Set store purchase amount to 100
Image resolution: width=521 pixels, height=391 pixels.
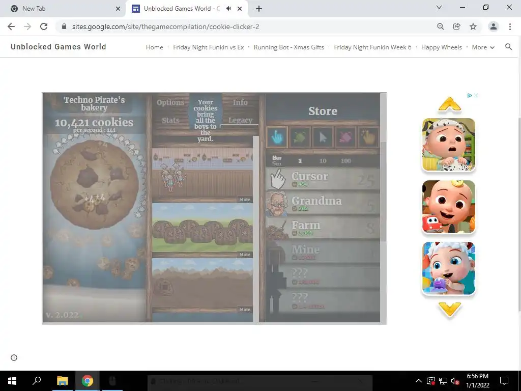pyautogui.click(x=345, y=161)
